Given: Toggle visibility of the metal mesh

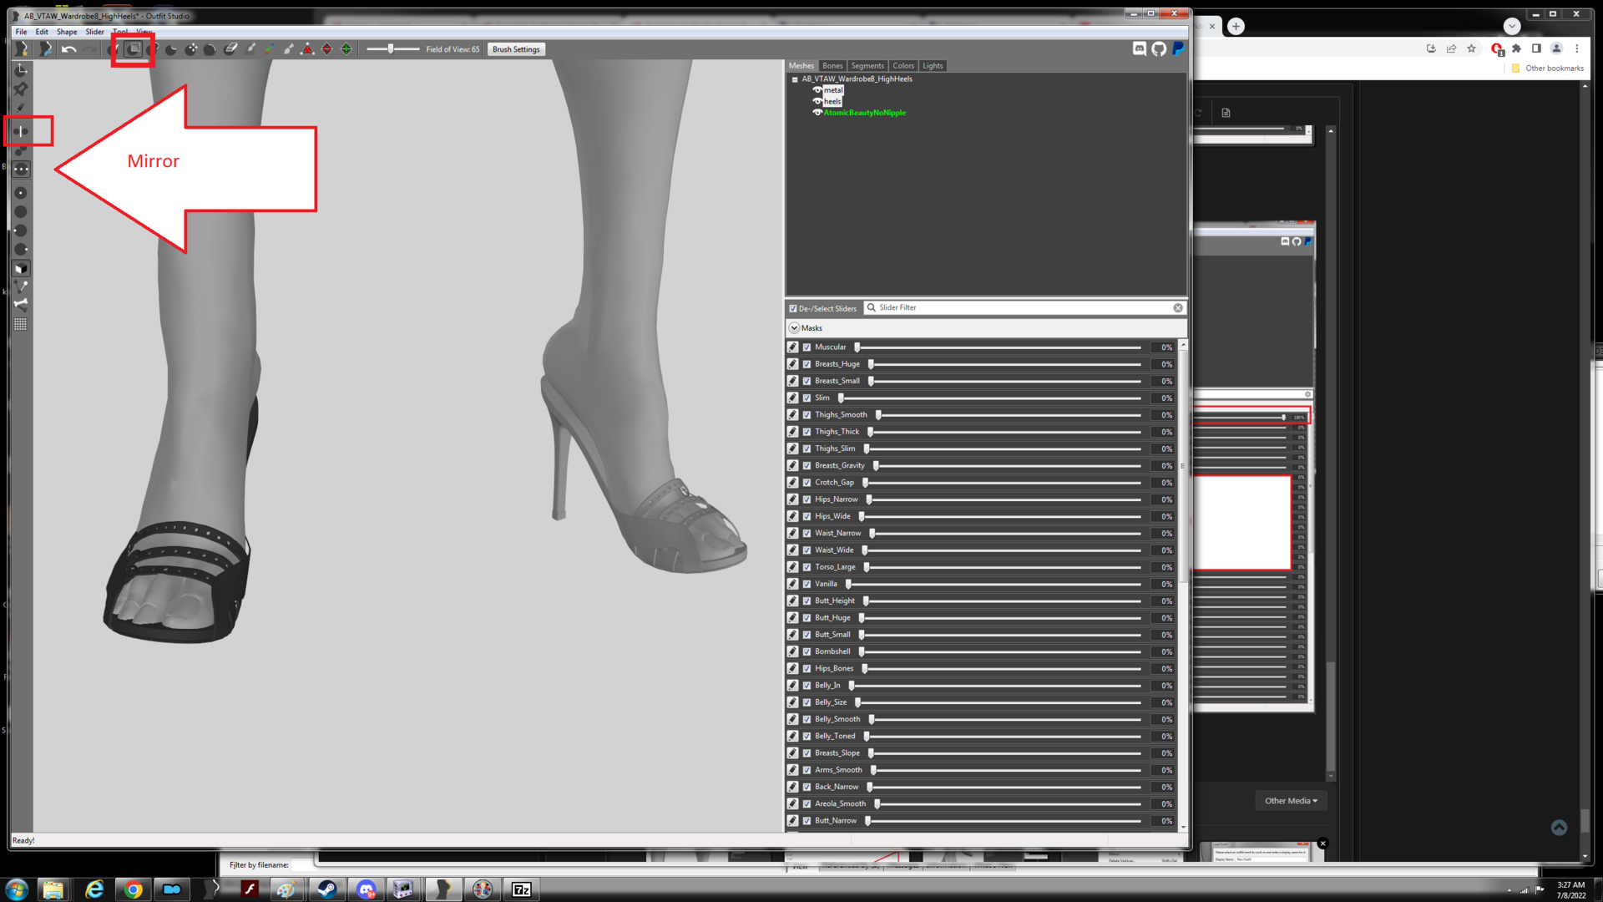Looking at the screenshot, I should click(817, 90).
